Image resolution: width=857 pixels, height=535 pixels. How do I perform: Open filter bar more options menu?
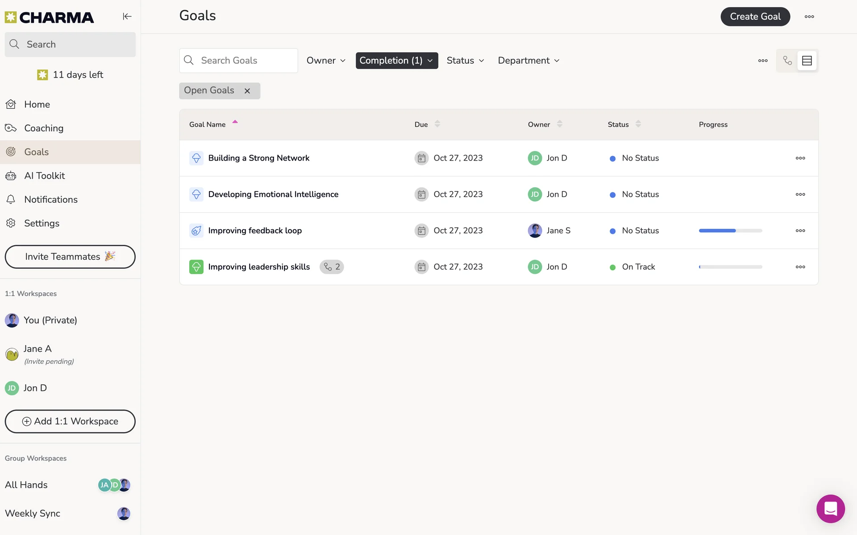(x=763, y=61)
